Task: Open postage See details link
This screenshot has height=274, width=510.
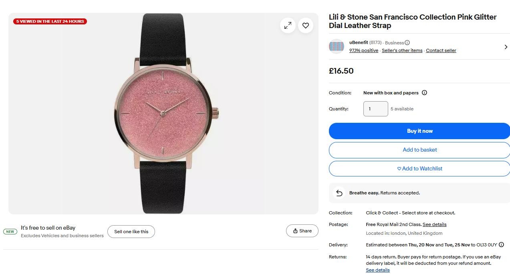Action: pos(434,224)
